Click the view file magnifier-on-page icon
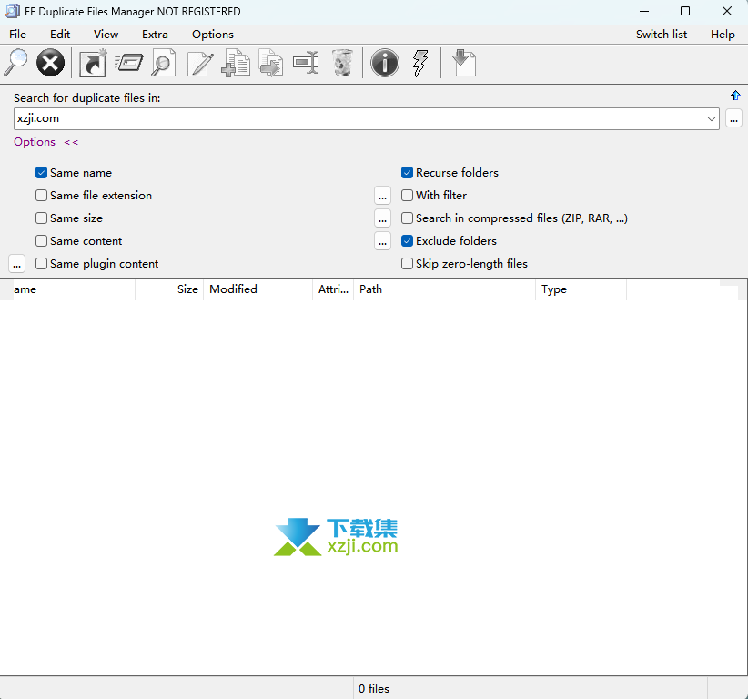The height and width of the screenshot is (699, 748). point(164,63)
